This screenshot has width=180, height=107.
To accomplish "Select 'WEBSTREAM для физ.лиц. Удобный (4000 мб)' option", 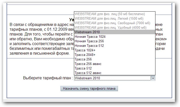I will click(x=115, y=27).
